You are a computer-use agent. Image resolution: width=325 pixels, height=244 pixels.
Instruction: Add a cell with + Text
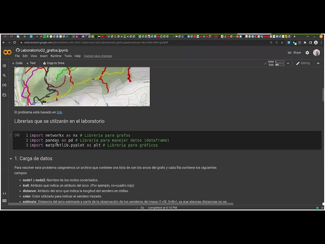[31, 63]
